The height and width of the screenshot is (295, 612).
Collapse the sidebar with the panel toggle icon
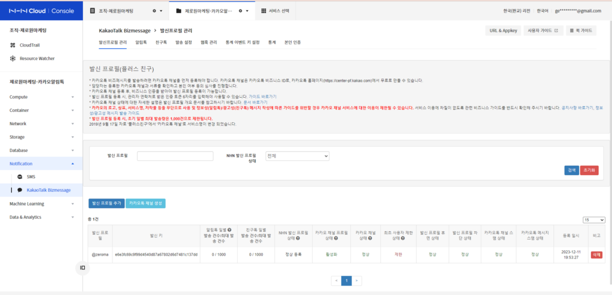click(x=82, y=268)
